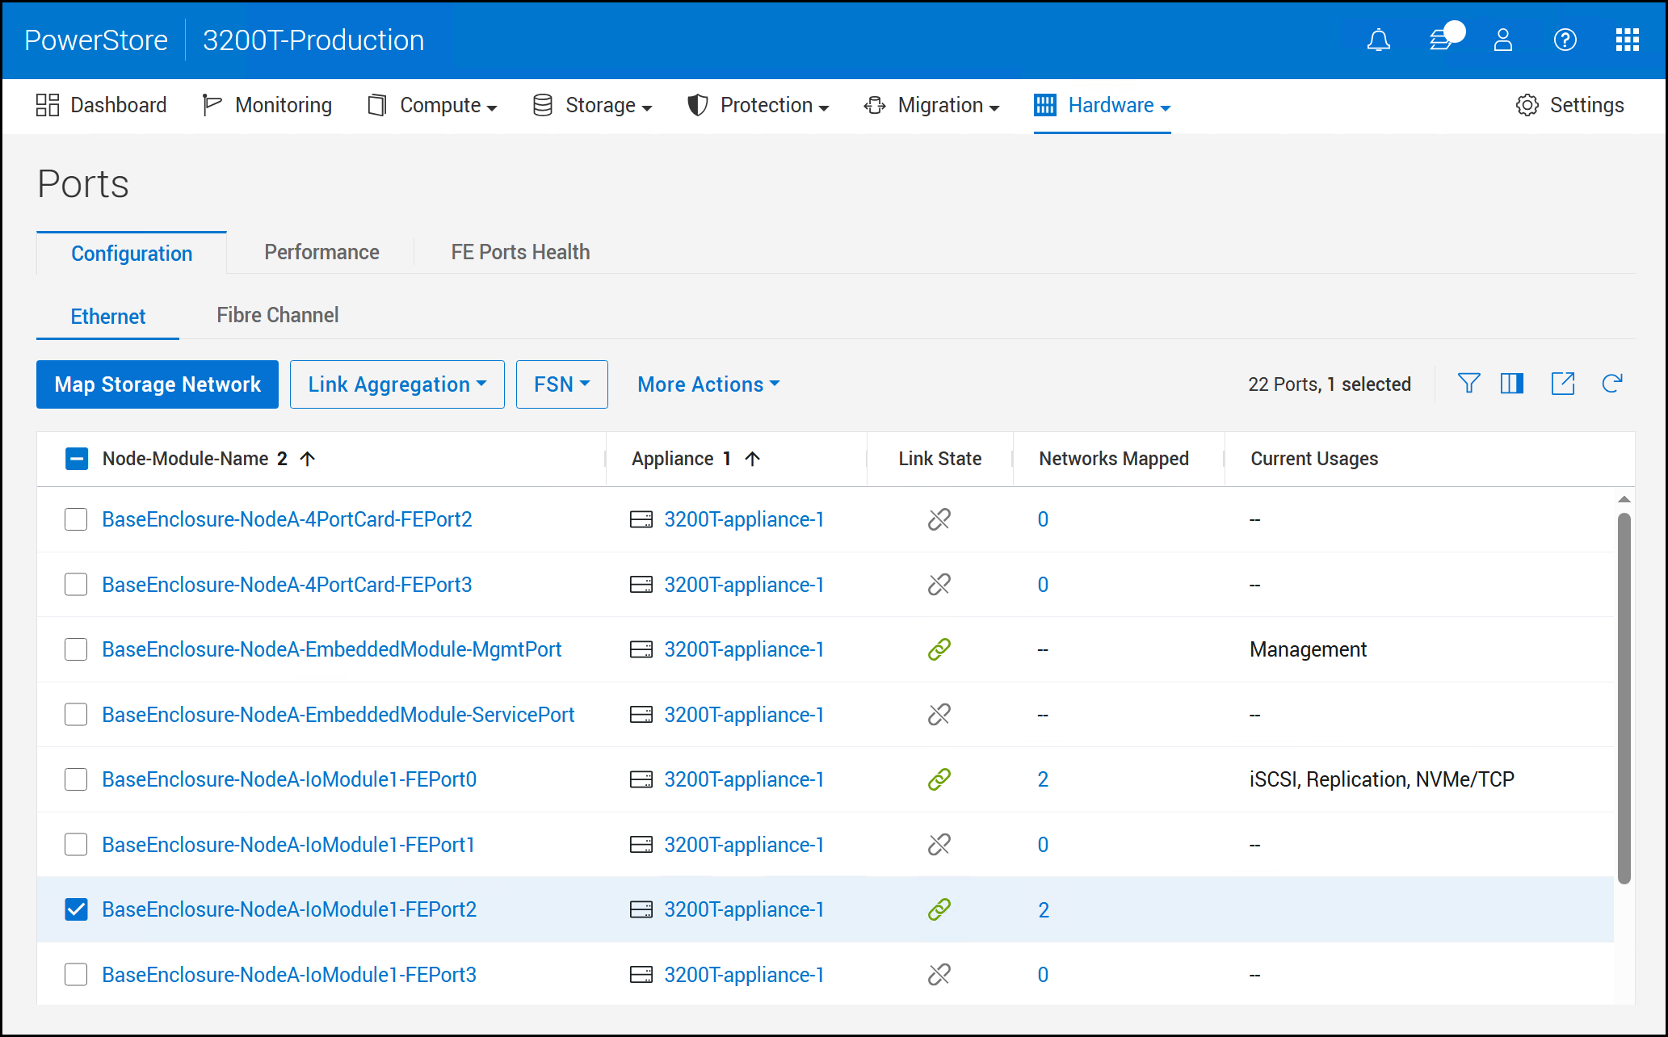This screenshot has height=1037, width=1668.
Task: Open the help question mark icon
Action: (x=1565, y=40)
